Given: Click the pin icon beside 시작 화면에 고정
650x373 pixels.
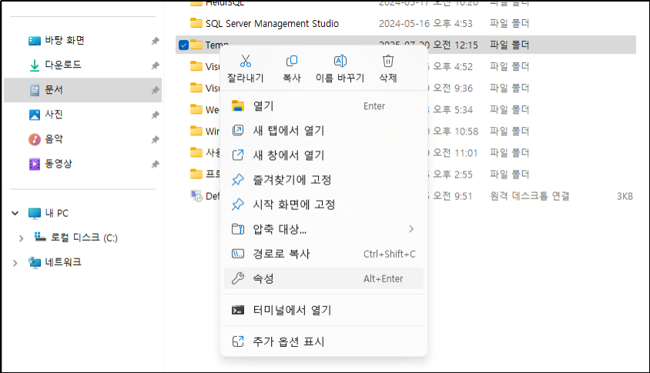Looking at the screenshot, I should (238, 205).
